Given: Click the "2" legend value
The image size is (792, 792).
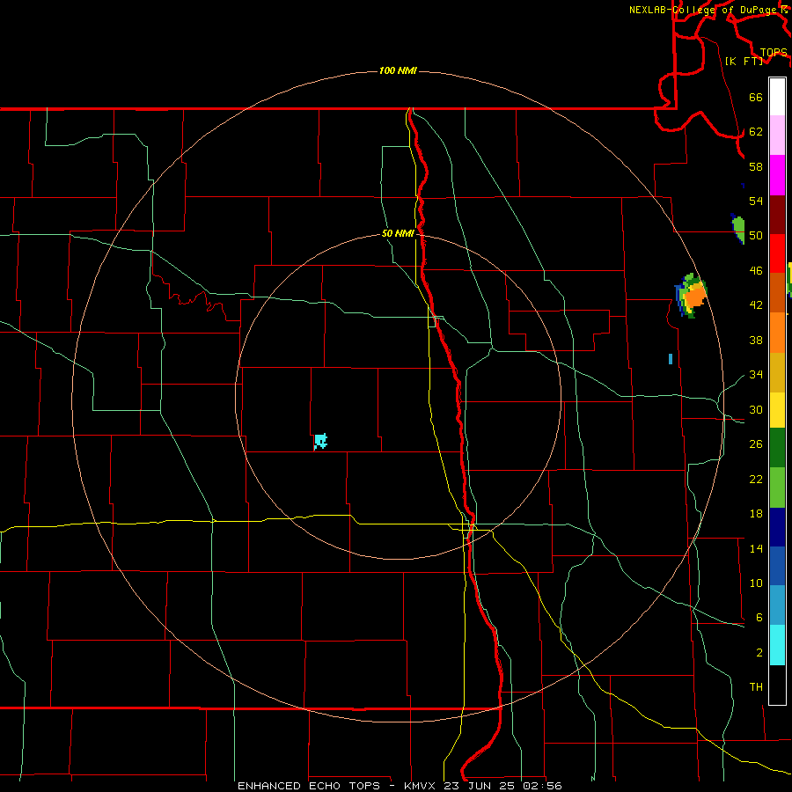Looking at the screenshot, I should tap(759, 653).
